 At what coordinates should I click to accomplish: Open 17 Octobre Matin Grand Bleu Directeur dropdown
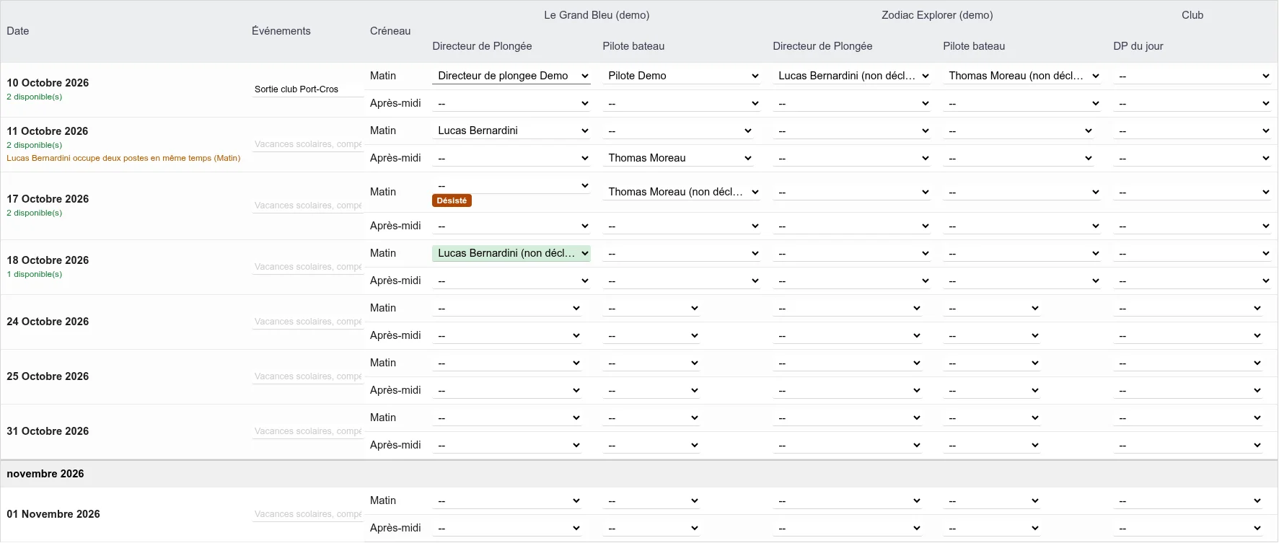(511, 185)
